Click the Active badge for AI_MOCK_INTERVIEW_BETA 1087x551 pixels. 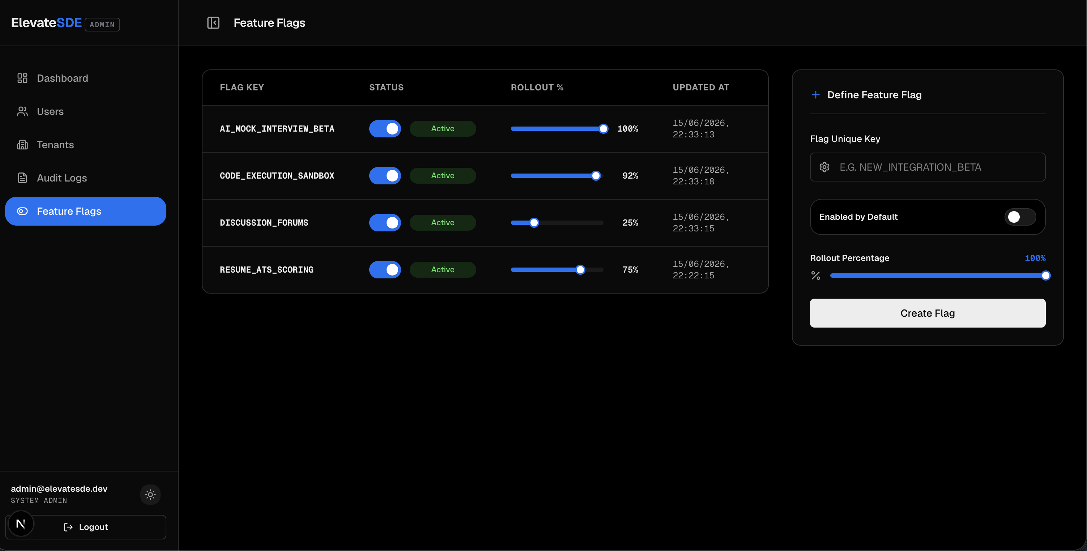coord(443,129)
